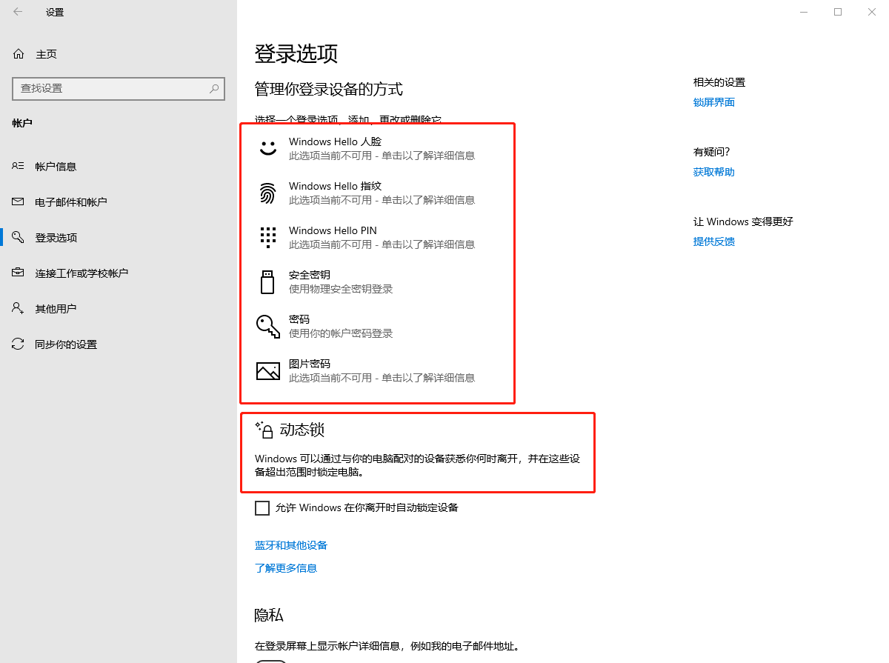Click the 安全密钥 USB key icon
The width and height of the screenshot is (889, 663).
[x=267, y=282]
